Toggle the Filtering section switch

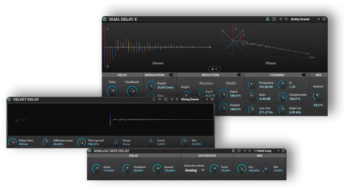coord(305,75)
